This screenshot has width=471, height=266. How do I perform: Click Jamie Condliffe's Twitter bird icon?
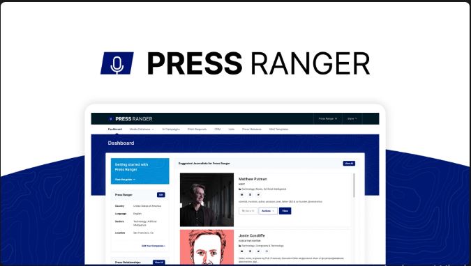[258, 251]
